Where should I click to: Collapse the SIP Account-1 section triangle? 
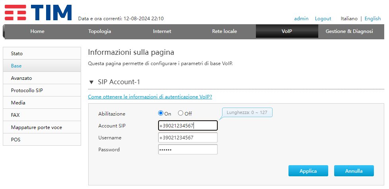tap(91, 82)
